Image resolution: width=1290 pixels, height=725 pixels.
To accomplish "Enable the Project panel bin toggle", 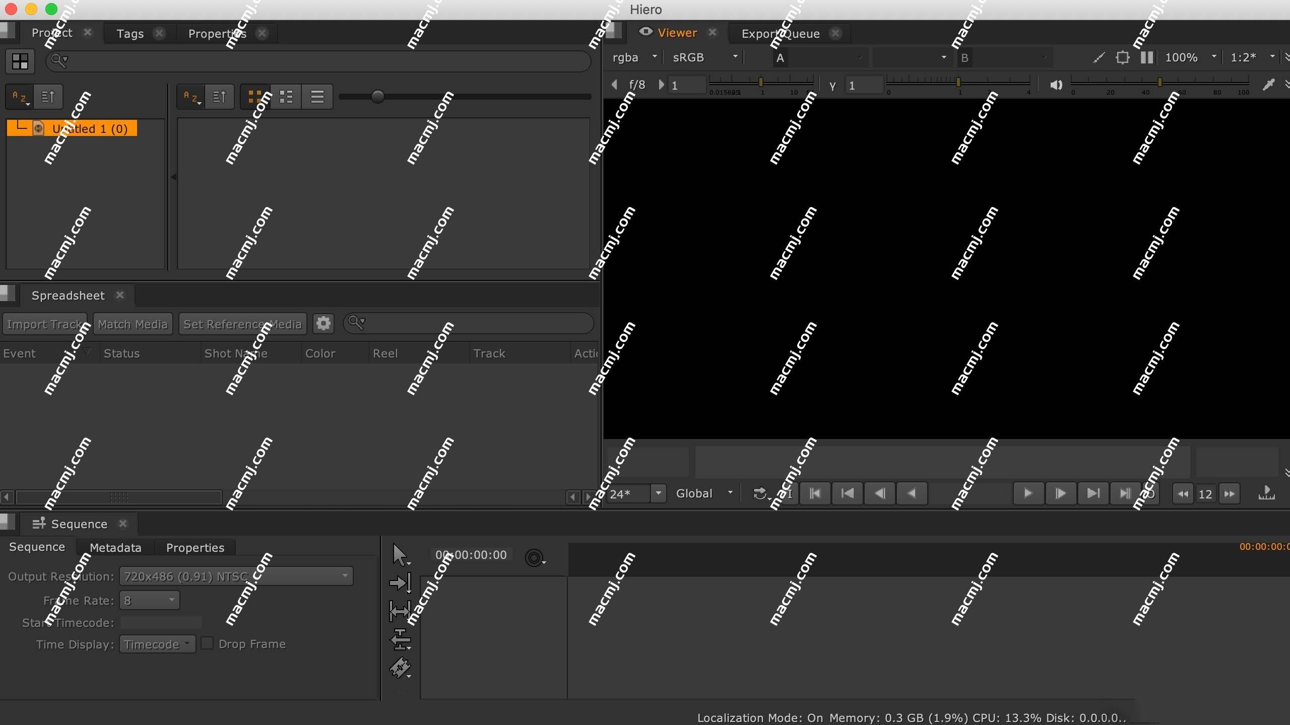I will point(20,60).
